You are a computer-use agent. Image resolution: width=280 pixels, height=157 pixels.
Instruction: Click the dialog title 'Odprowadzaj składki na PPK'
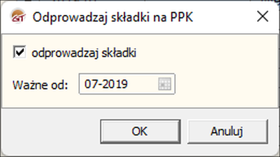[113, 17]
